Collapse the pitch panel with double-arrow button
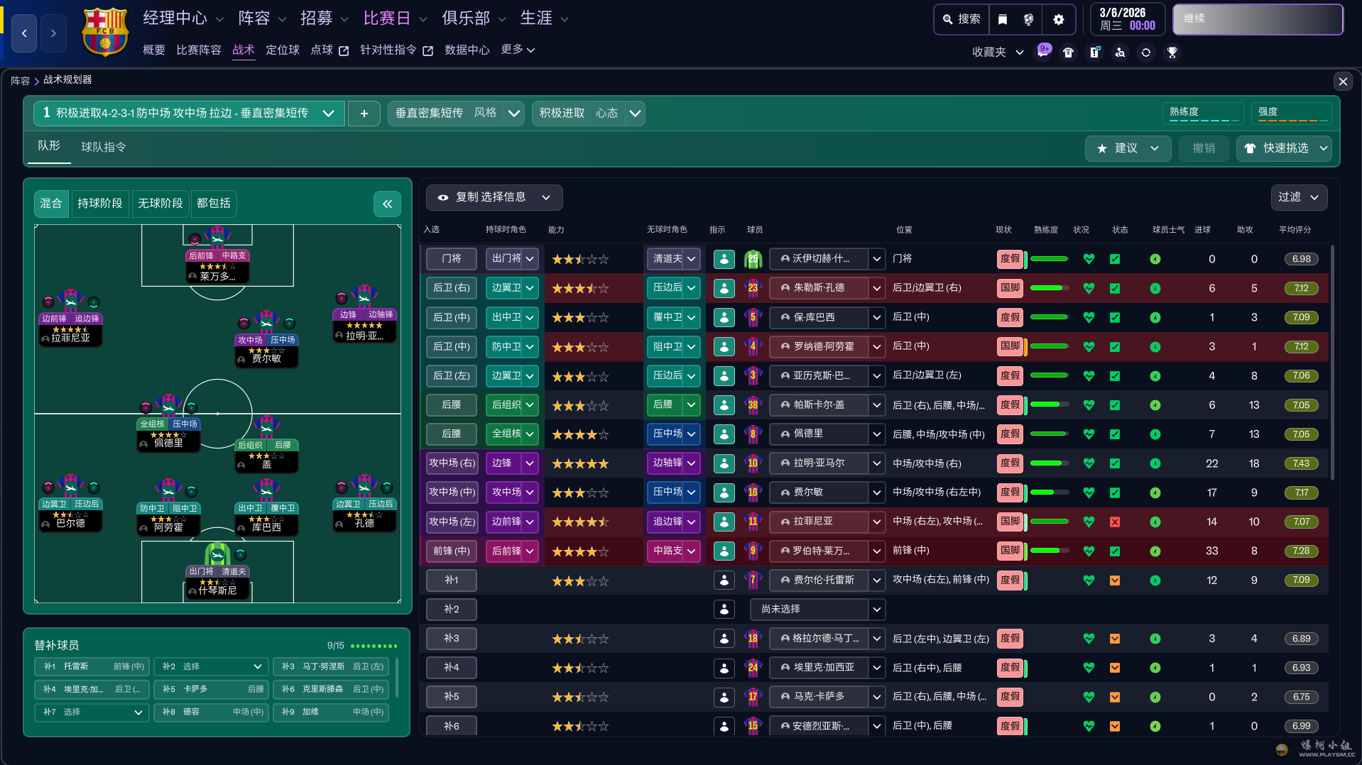Image resolution: width=1362 pixels, height=765 pixels. (387, 204)
